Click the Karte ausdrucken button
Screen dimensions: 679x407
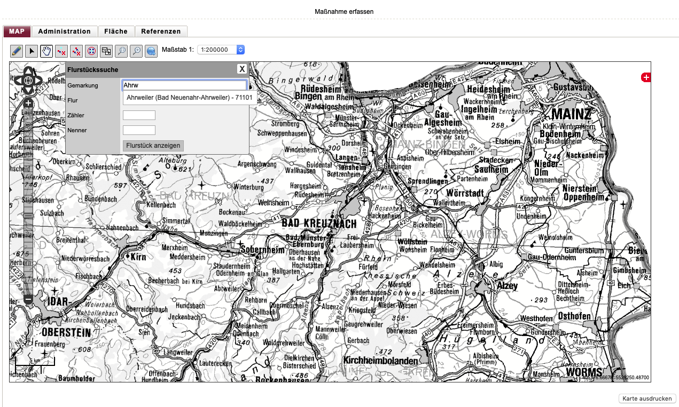(x=647, y=398)
